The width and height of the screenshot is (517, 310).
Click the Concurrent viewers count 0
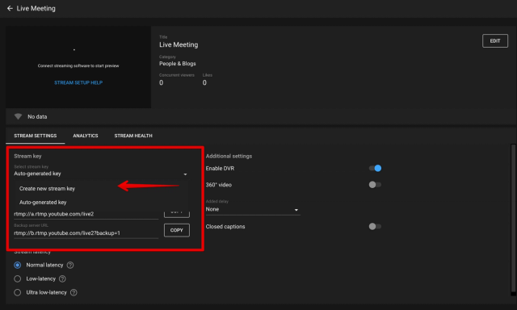coord(162,82)
